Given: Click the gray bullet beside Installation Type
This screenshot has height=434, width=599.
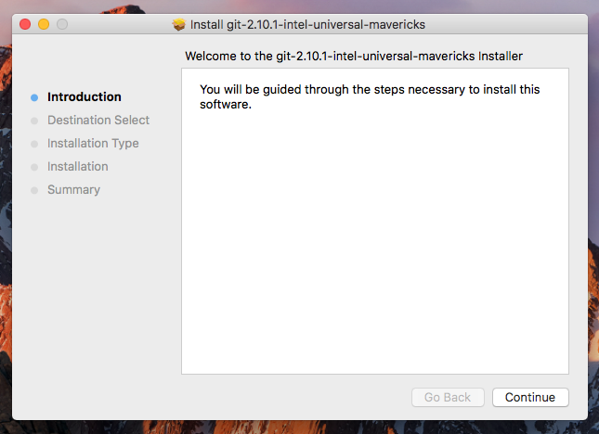Looking at the screenshot, I should pyautogui.click(x=34, y=144).
